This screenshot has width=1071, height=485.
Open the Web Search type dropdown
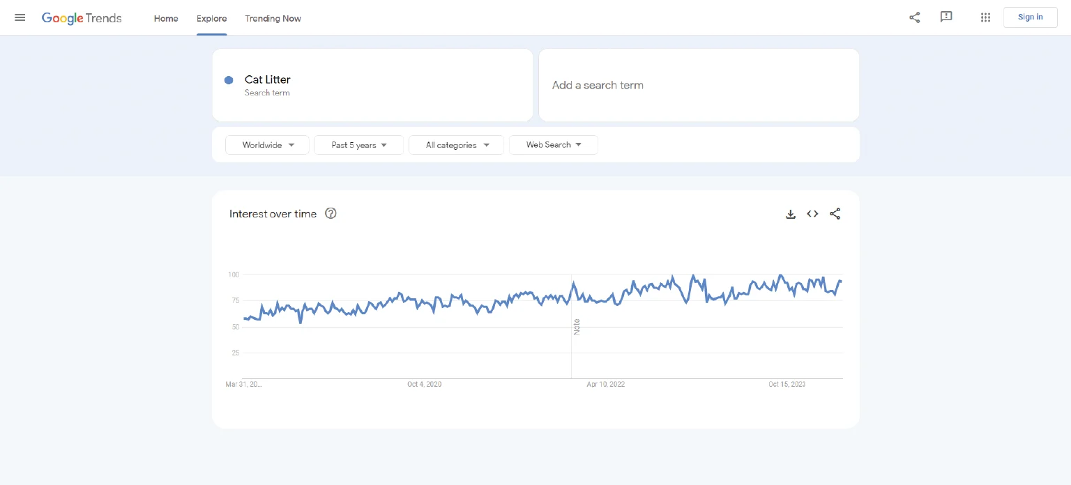pyautogui.click(x=553, y=145)
